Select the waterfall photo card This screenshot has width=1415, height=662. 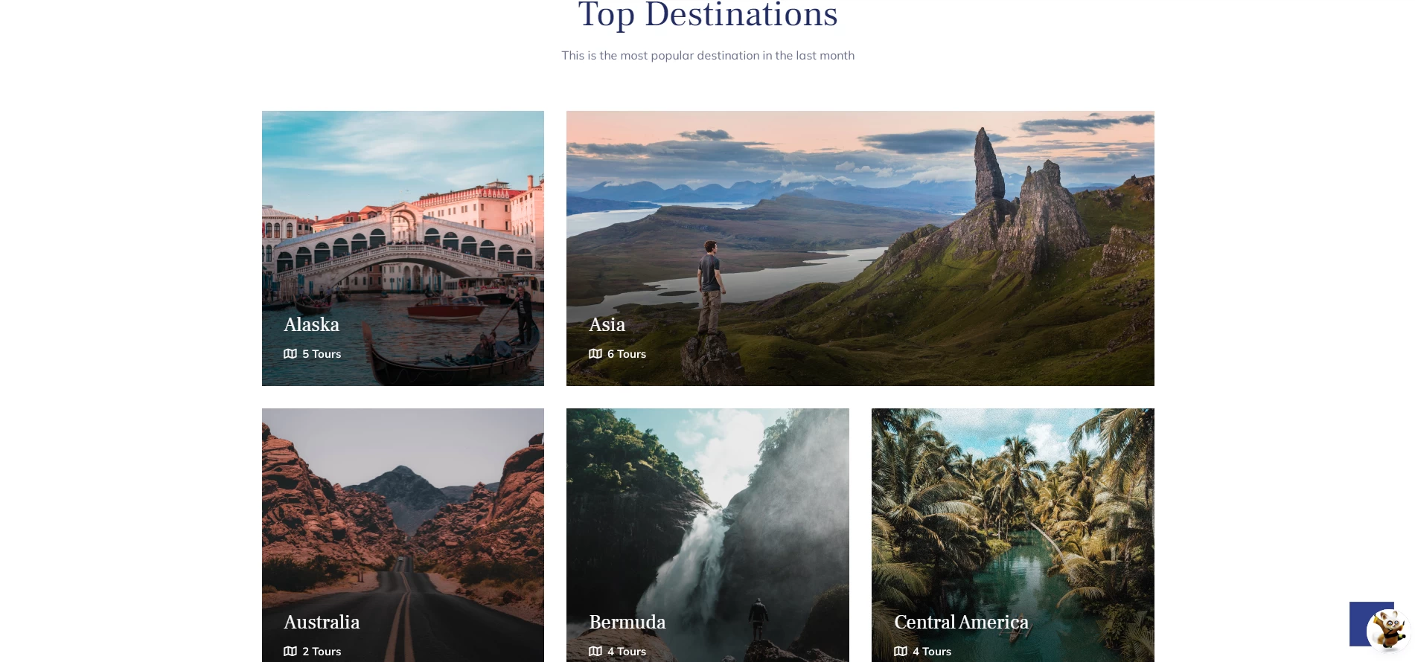point(708,535)
